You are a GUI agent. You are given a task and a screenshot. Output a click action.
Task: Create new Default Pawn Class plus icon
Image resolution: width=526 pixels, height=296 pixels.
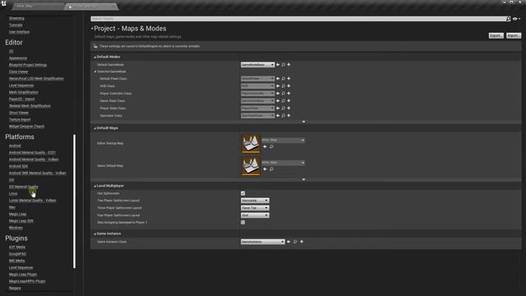(x=288, y=79)
